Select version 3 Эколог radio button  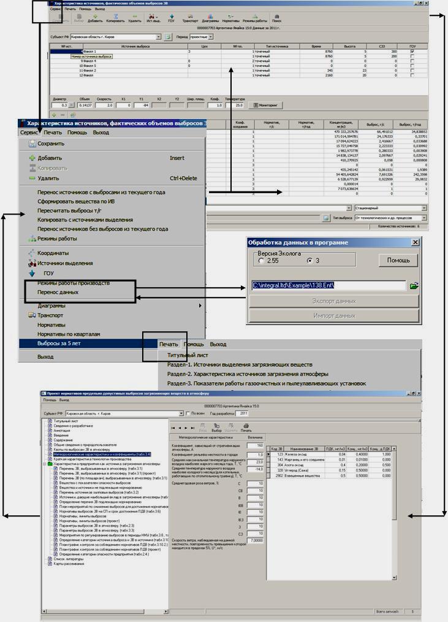click(309, 261)
